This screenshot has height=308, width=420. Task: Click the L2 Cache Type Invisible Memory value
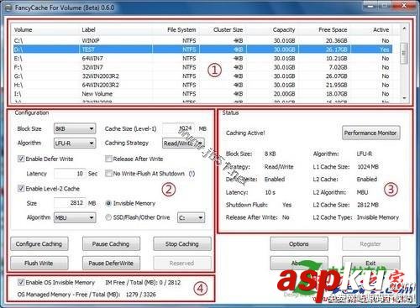tap(378, 217)
